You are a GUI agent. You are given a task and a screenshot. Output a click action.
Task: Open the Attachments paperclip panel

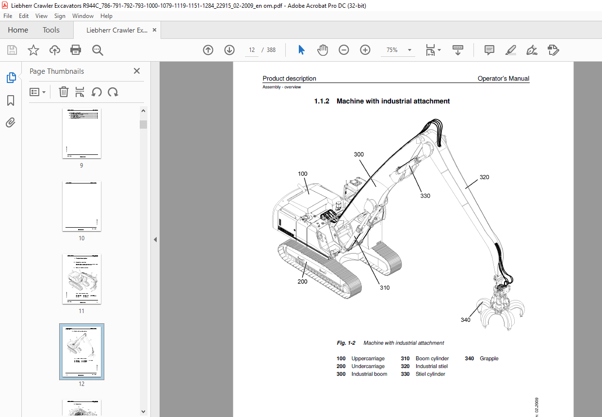(x=11, y=123)
